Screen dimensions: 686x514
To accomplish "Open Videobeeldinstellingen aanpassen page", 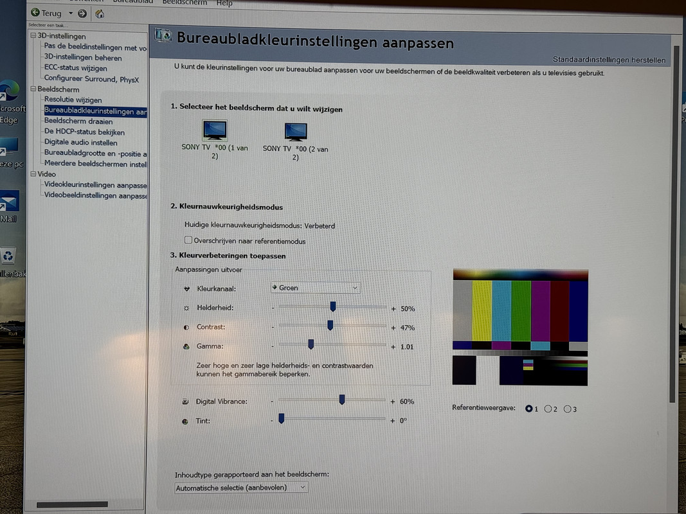I will 95,195.
